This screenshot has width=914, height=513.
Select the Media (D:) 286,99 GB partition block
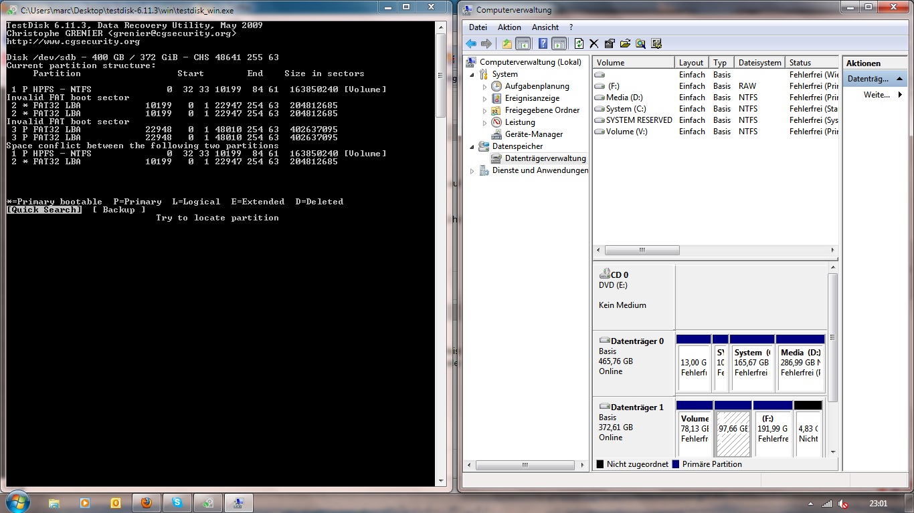tap(800, 364)
